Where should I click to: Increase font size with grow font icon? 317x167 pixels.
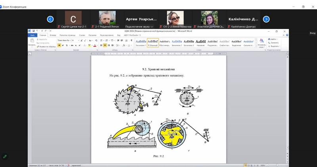(x=82, y=41)
